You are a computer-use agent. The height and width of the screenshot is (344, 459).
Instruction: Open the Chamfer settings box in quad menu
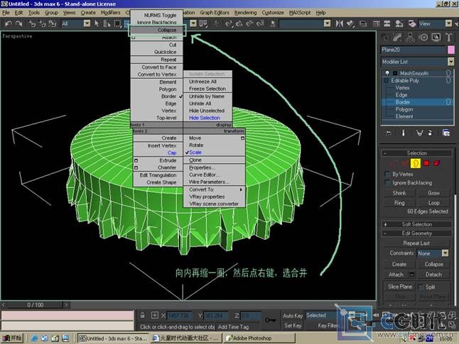(x=136, y=168)
